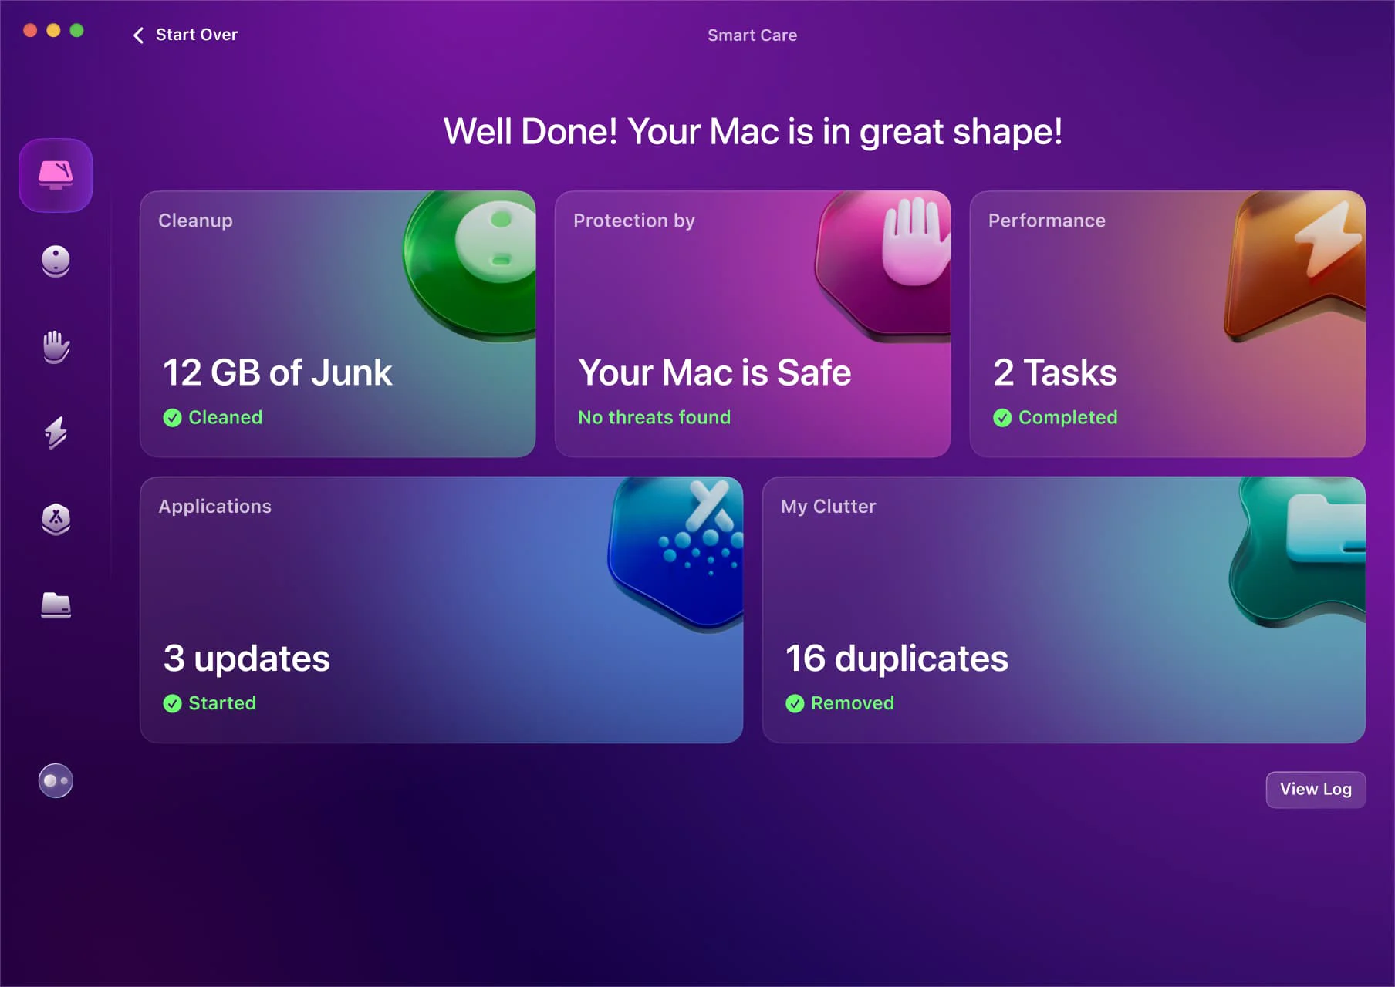This screenshot has width=1395, height=987.
Task: Click the orange Performance lightning badge
Action: click(1296, 254)
